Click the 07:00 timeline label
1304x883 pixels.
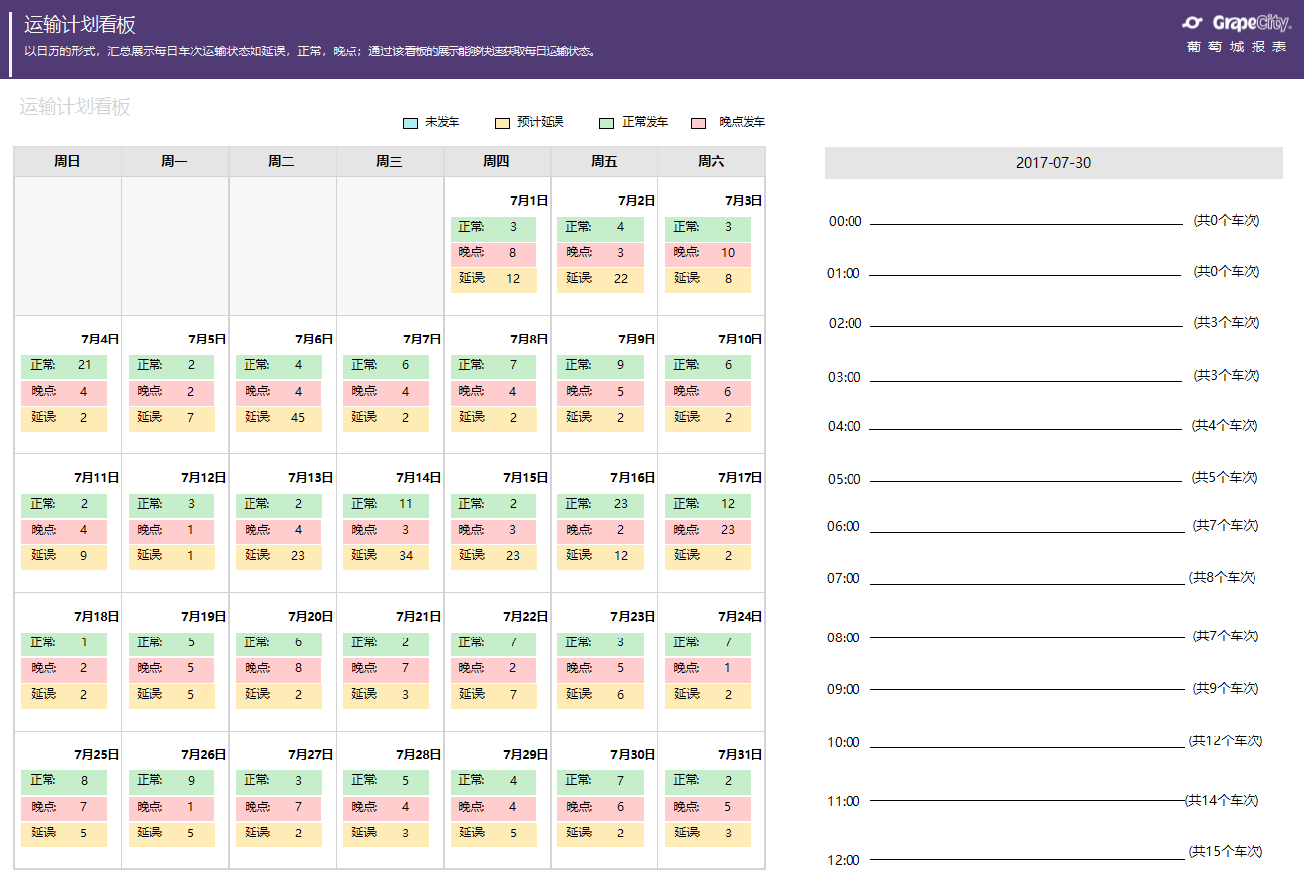point(844,578)
